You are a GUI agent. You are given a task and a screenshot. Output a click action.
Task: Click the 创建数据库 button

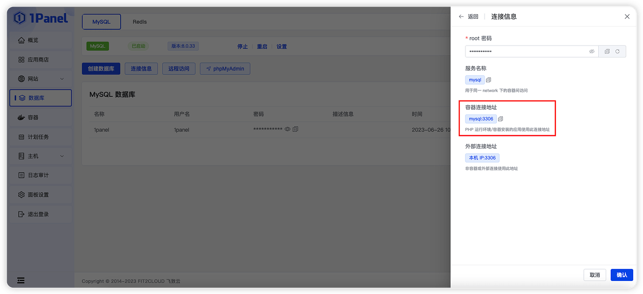point(101,69)
